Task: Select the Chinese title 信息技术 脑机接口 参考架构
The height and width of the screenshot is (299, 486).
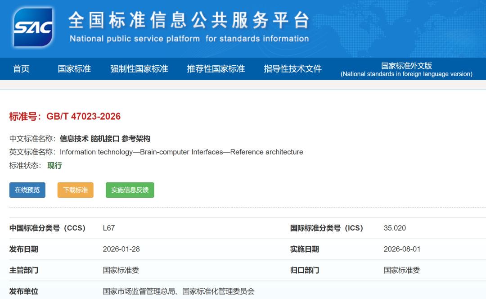Action: (105, 139)
